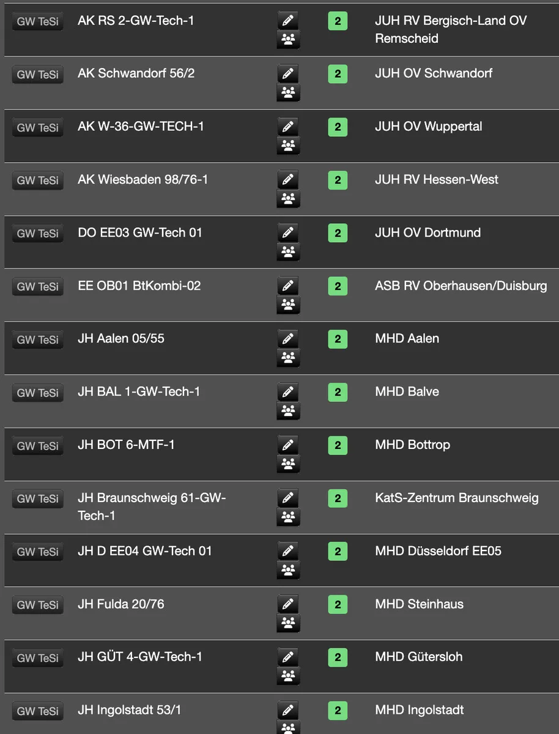The width and height of the screenshot is (559, 734).
Task: Click green status 2 badge for AK RS 2-GW-Tech-1
Action: click(x=338, y=21)
